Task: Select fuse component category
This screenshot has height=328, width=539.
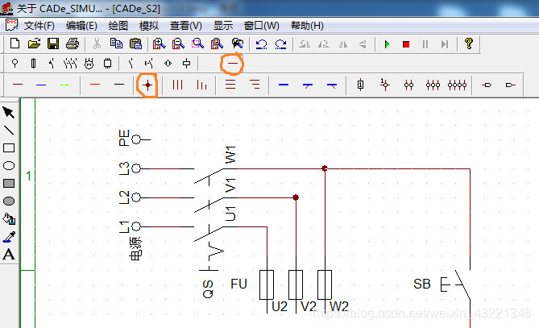Action: tap(33, 63)
